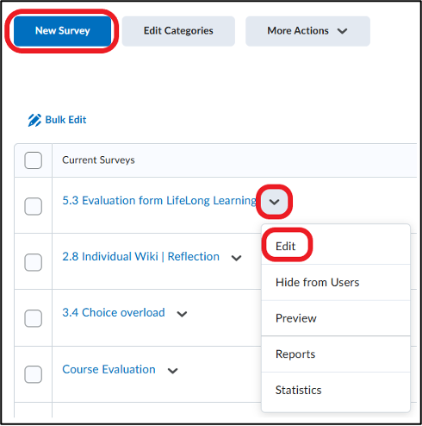This screenshot has width=422, height=426.
Task: Open Edit Categories
Action: point(178,31)
